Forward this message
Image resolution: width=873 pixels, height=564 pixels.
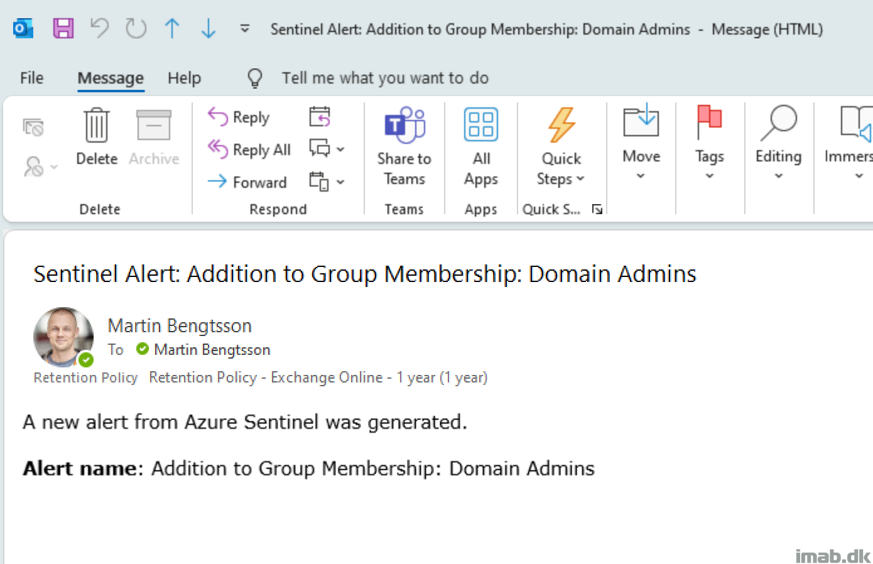click(247, 182)
